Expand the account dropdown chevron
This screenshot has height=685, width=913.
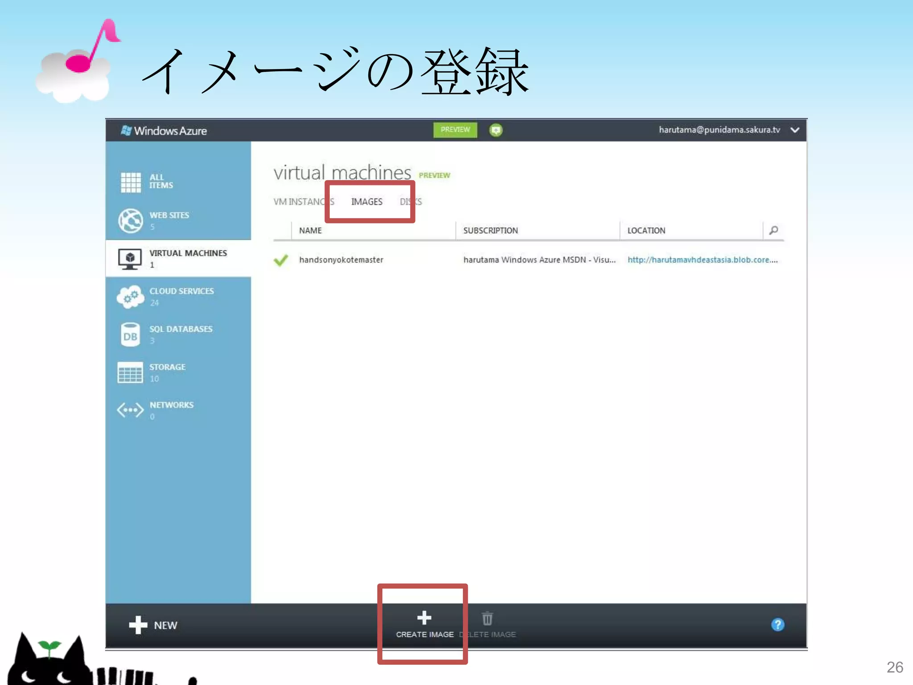pos(794,130)
